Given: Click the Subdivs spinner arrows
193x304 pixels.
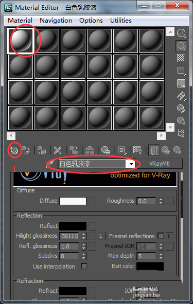Looking at the screenshot, I should [x=83, y=256].
